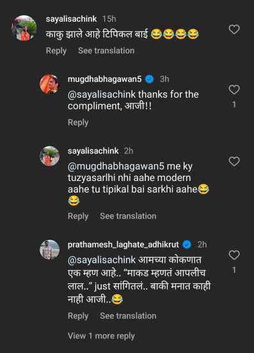This screenshot has height=353, width=254.
Task: Like prathamesh_laghate_adhikrut's reply with heart
Action: [234, 255]
